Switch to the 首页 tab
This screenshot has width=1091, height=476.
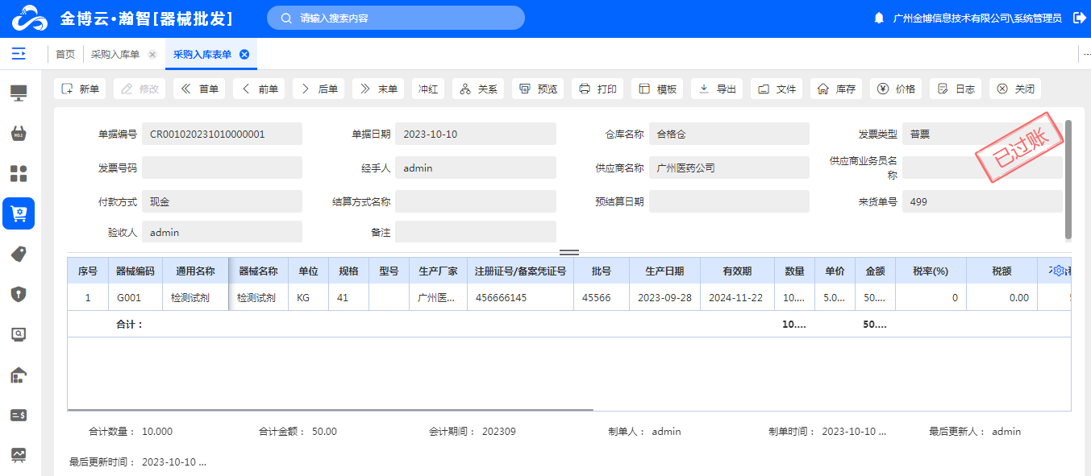[x=65, y=55]
